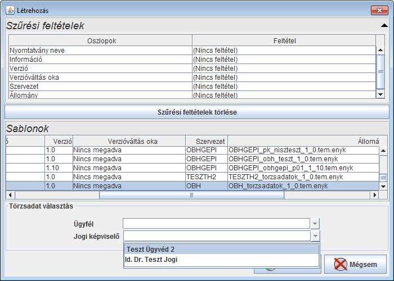Click the condition cell for Információ
The width and height of the screenshot is (394, 281).
[x=284, y=60]
